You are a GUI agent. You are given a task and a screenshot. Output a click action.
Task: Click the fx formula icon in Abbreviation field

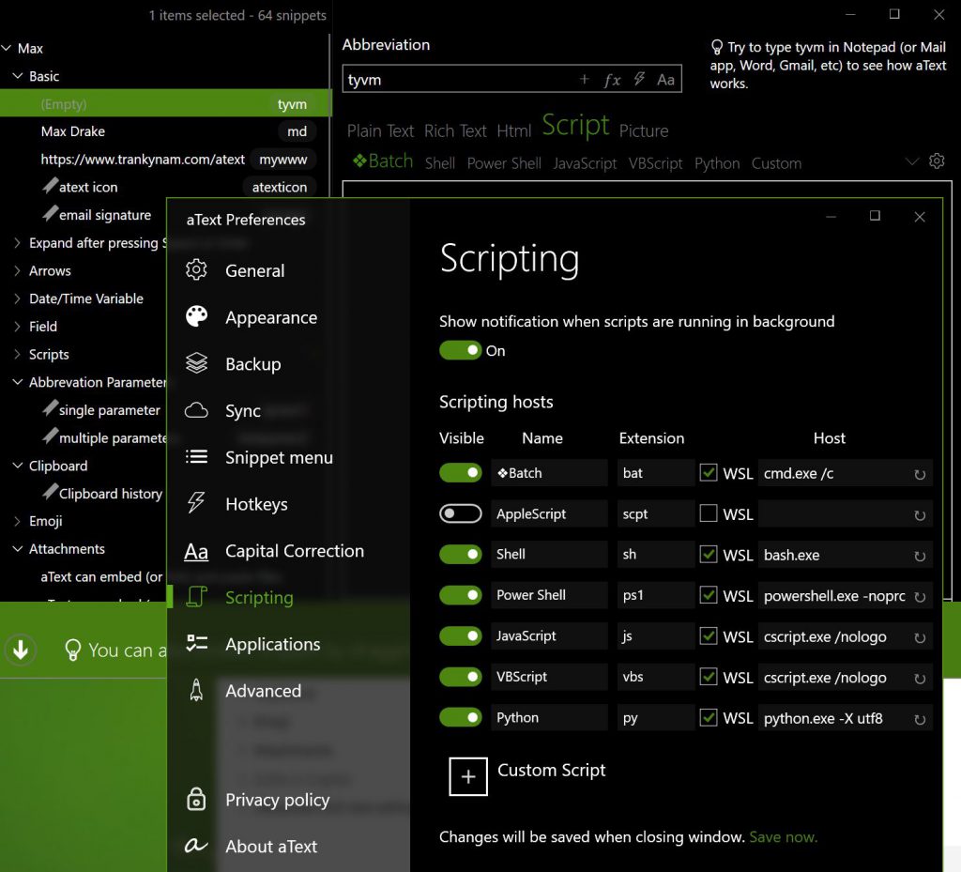(612, 80)
